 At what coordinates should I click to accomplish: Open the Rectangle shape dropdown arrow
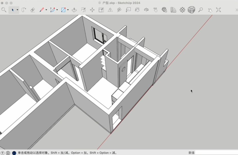pos(68,10)
